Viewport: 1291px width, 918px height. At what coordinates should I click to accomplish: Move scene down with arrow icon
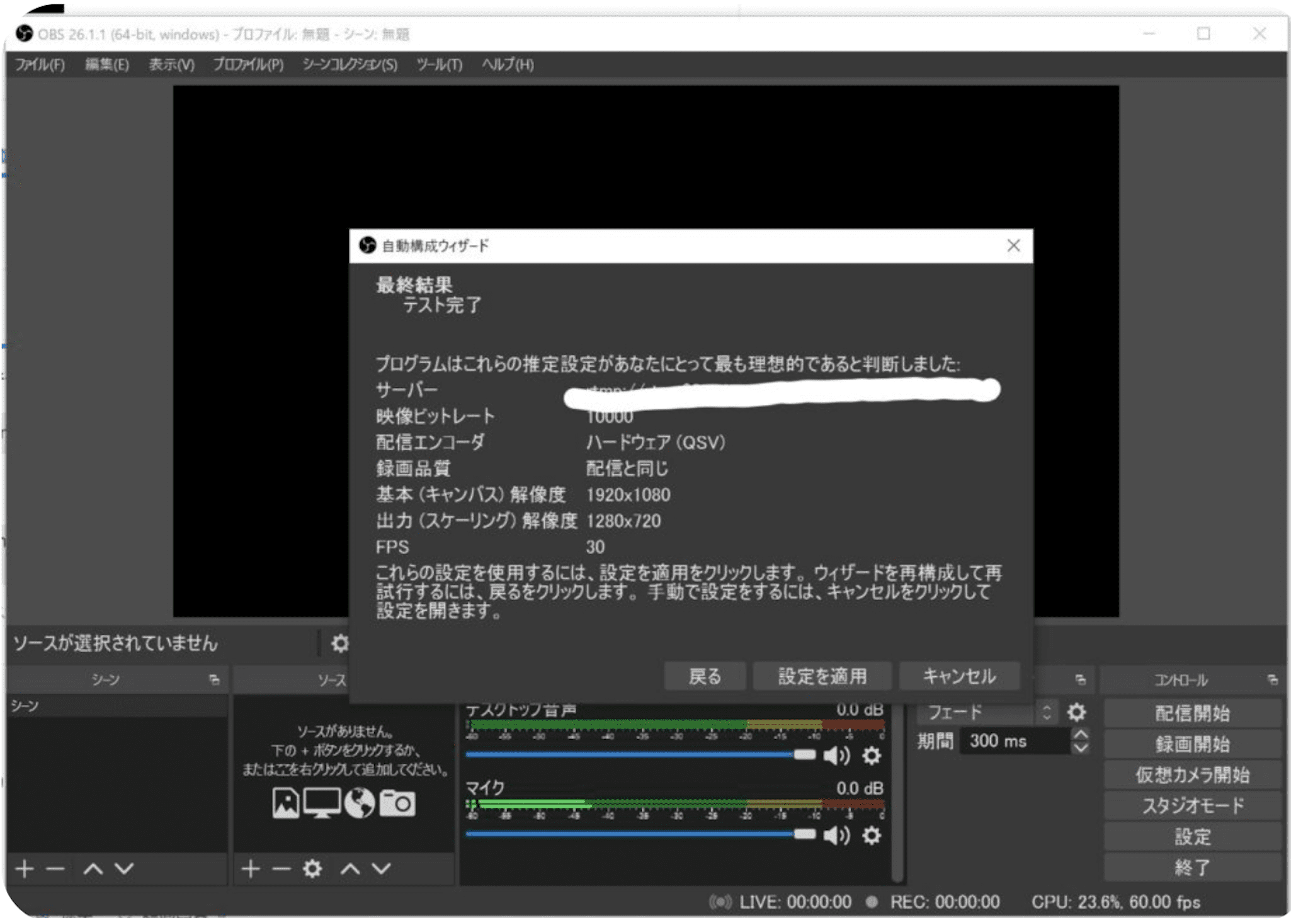[x=124, y=869]
